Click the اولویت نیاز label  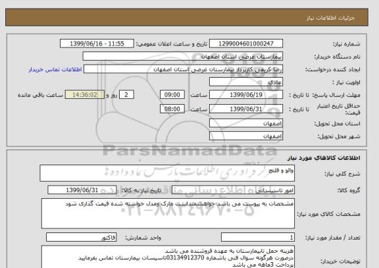coord(346,82)
